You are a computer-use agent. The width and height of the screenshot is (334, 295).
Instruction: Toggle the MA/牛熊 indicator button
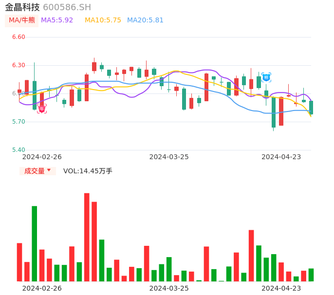[22, 20]
